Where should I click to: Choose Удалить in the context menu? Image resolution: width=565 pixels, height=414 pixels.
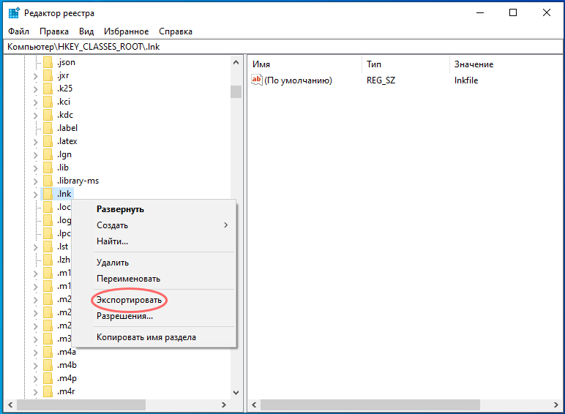point(155,263)
